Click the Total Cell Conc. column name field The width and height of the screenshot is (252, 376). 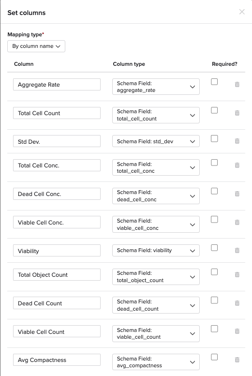57,165
